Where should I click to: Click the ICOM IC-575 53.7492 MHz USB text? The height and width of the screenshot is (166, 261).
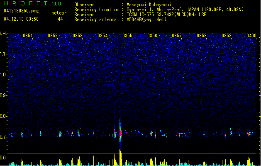(x=166, y=15)
